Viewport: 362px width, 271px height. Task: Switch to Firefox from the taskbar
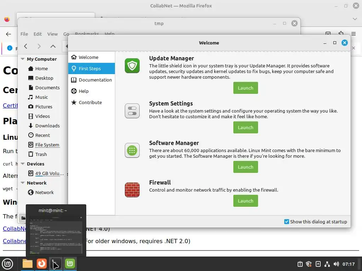(42, 264)
